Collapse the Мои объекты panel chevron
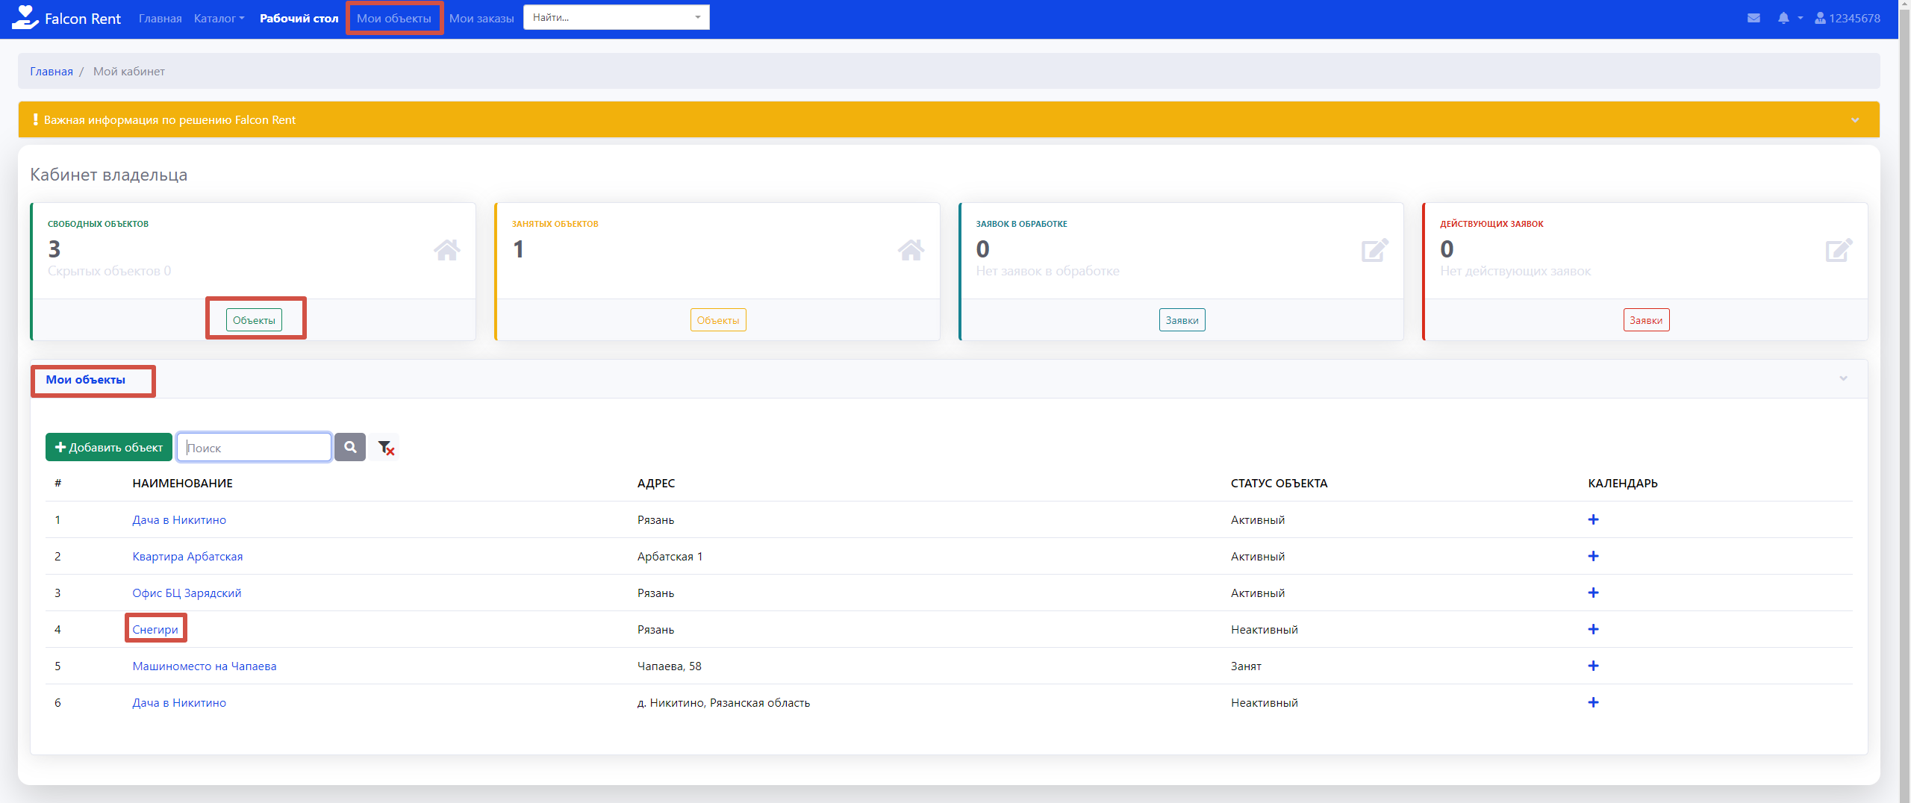Viewport: 1911px width, 803px height. coord(1843,378)
